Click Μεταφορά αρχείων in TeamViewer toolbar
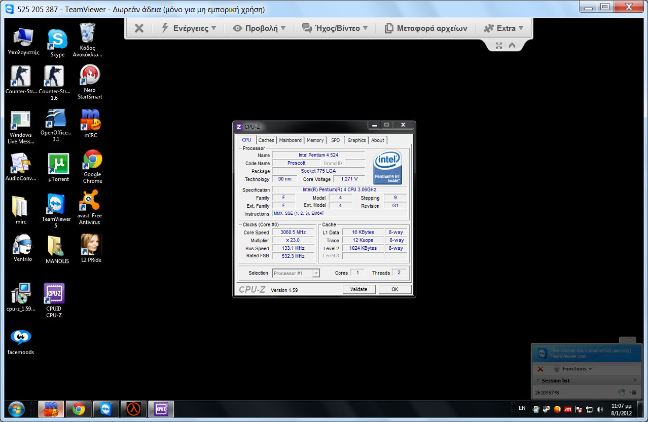The height and width of the screenshot is (422, 648). 426,28
